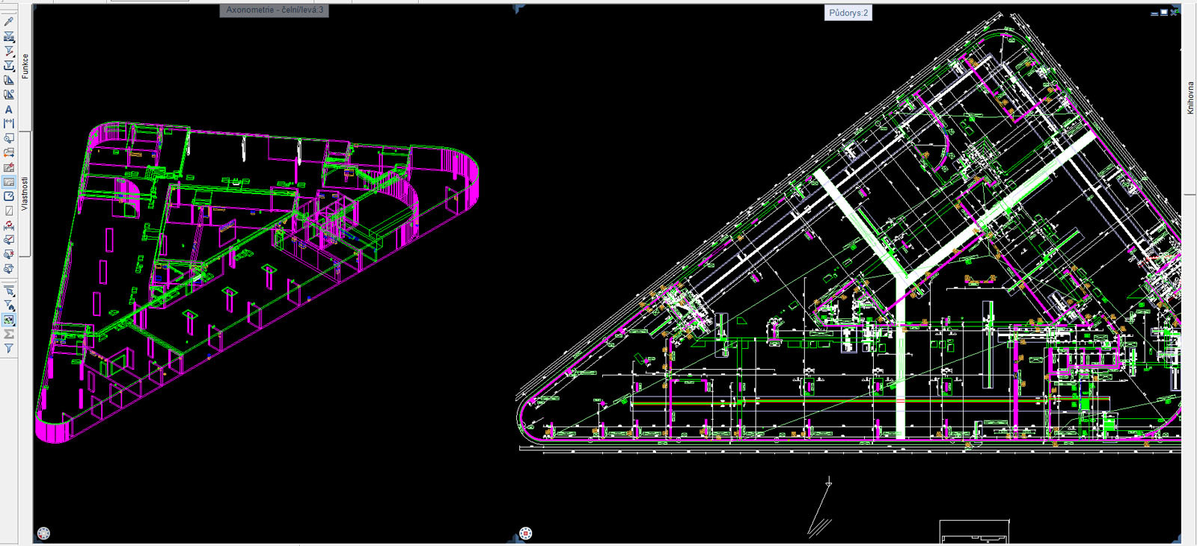
Task: Click the disabled diagonal-line square icon
Action: pos(9,211)
